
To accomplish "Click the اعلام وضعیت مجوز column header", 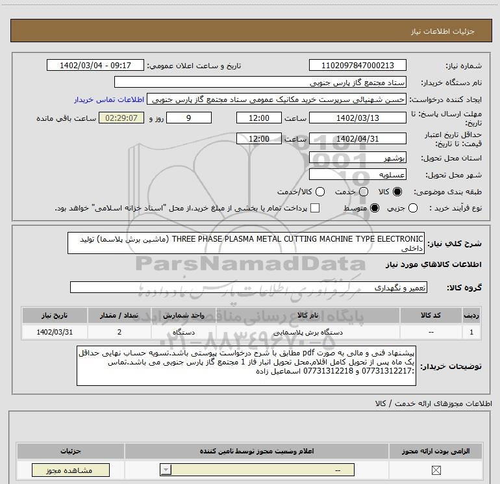I will point(256,451).
